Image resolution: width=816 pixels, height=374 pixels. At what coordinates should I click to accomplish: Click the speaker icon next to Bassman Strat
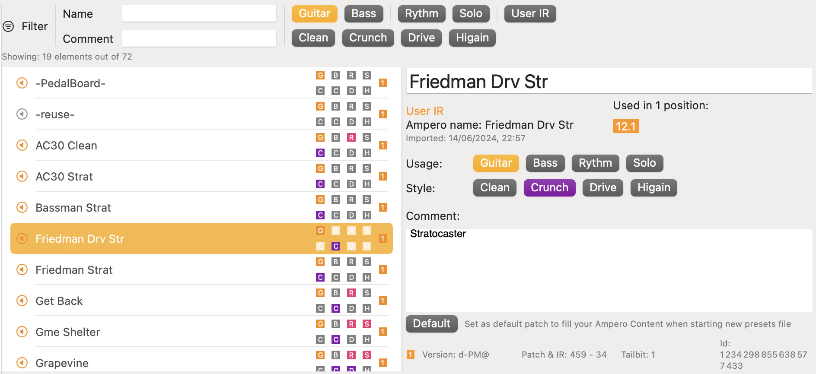point(22,207)
